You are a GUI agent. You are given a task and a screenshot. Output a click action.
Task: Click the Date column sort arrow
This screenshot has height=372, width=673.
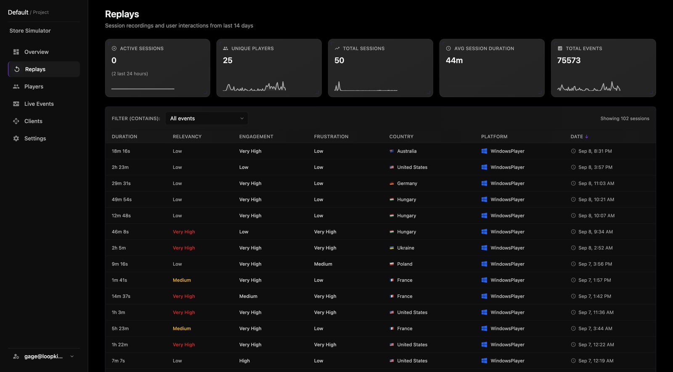point(587,137)
